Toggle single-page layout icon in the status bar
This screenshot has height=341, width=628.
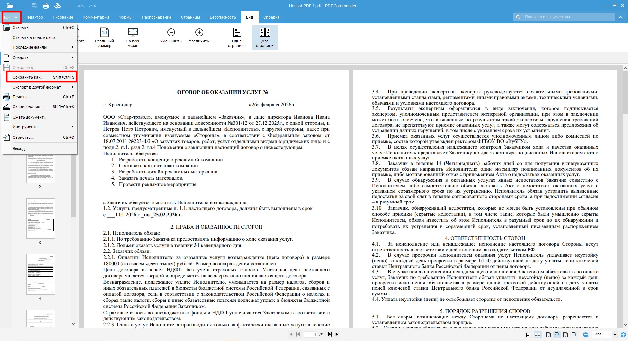[528, 334]
